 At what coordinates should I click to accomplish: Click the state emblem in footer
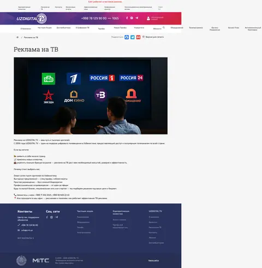pos(21,260)
